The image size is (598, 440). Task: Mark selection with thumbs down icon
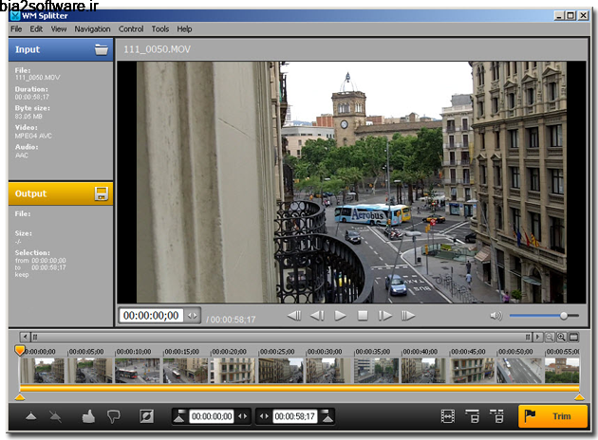[114, 416]
